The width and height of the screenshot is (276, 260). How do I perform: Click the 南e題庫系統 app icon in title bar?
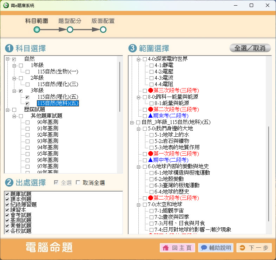pos(6,5)
